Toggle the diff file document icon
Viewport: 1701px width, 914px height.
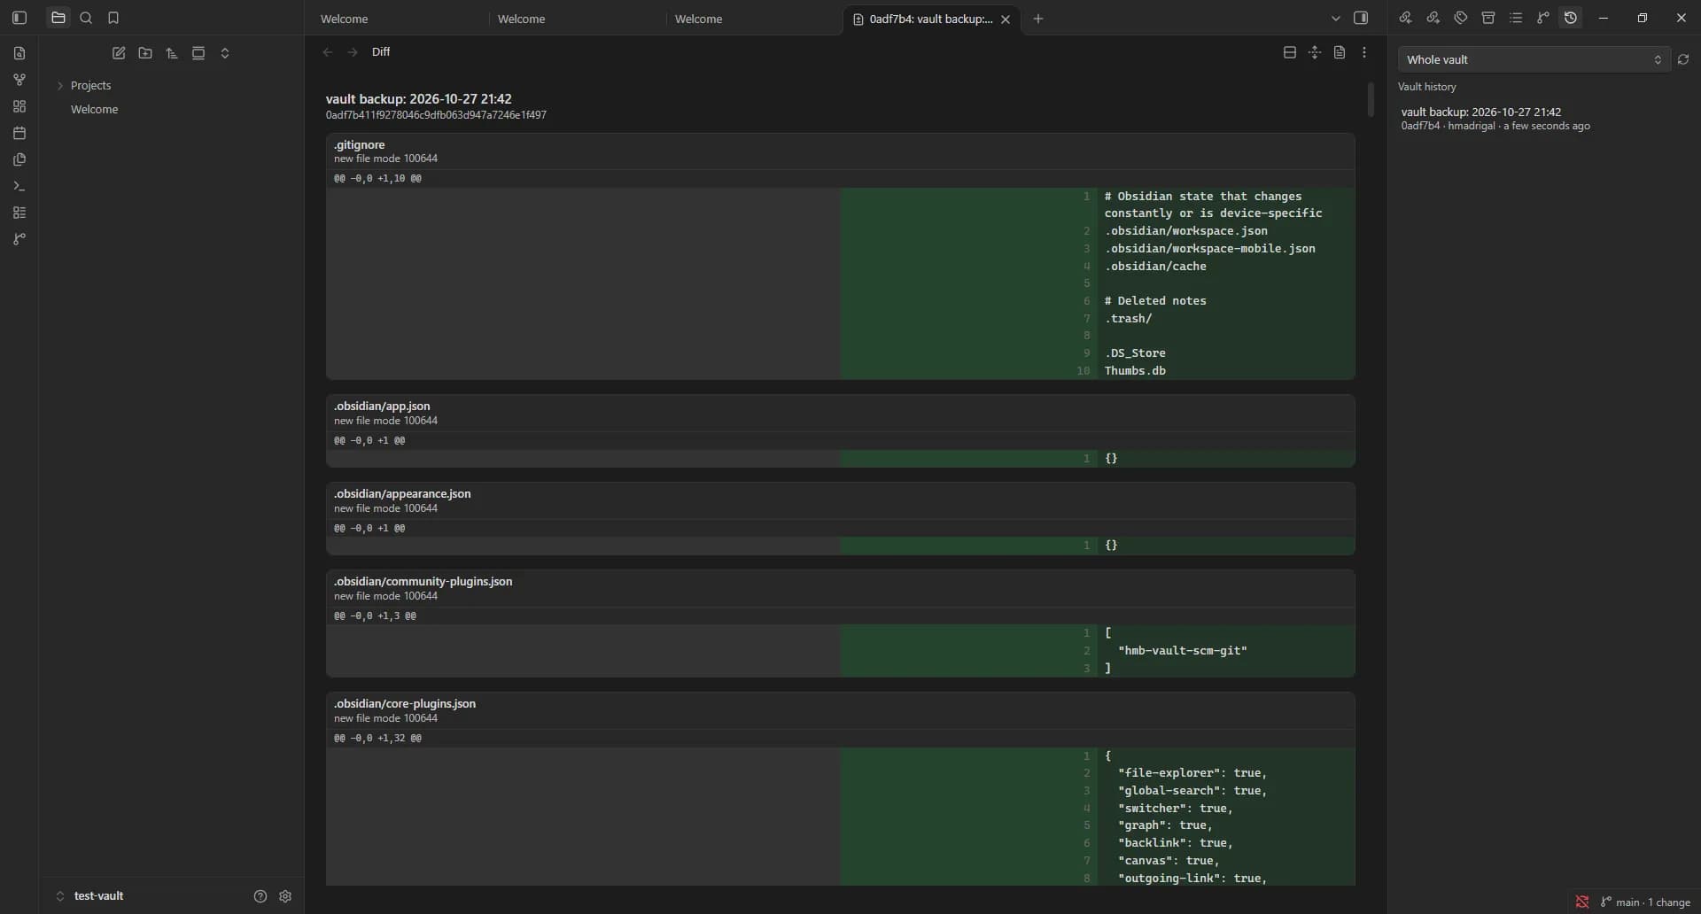tap(1340, 52)
